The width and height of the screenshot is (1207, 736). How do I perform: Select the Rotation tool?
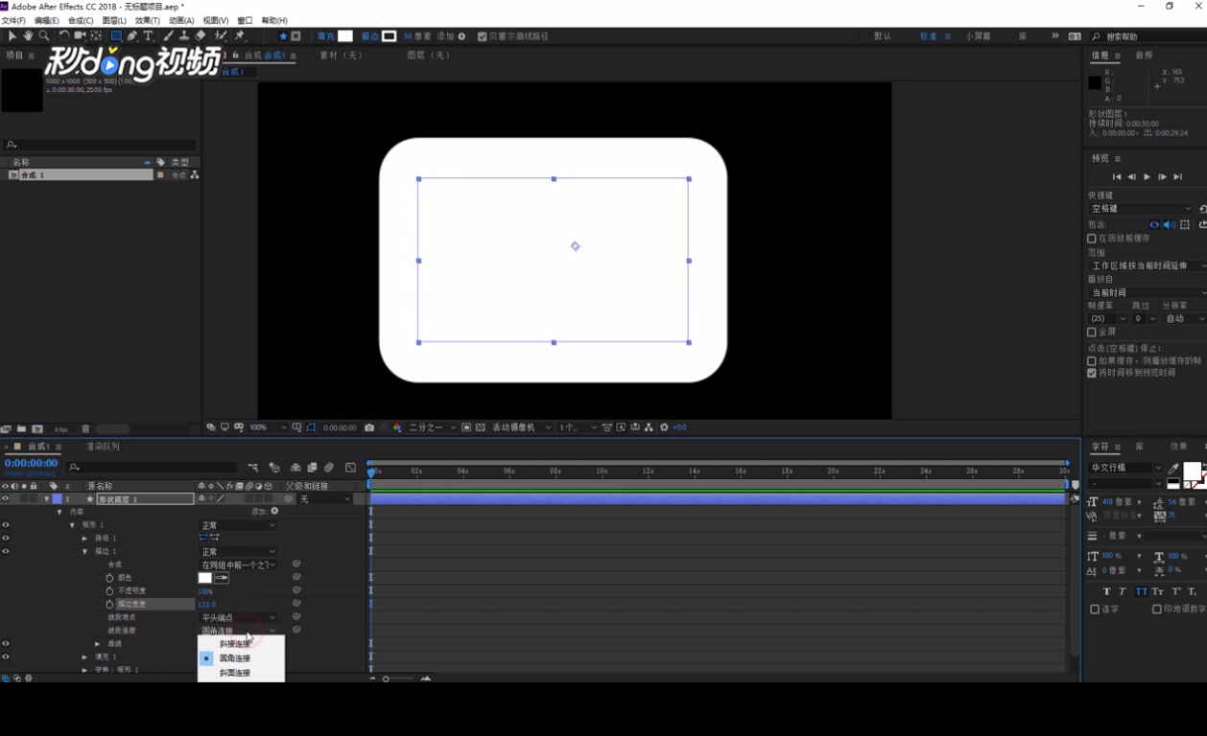click(63, 36)
